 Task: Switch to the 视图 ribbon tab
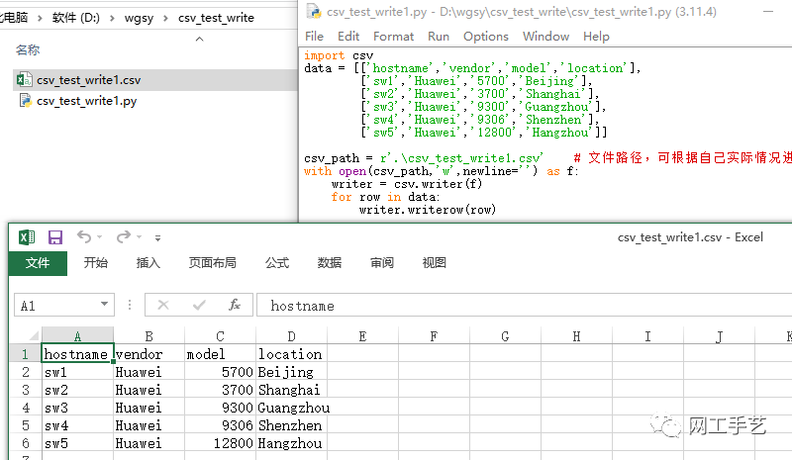tap(435, 263)
